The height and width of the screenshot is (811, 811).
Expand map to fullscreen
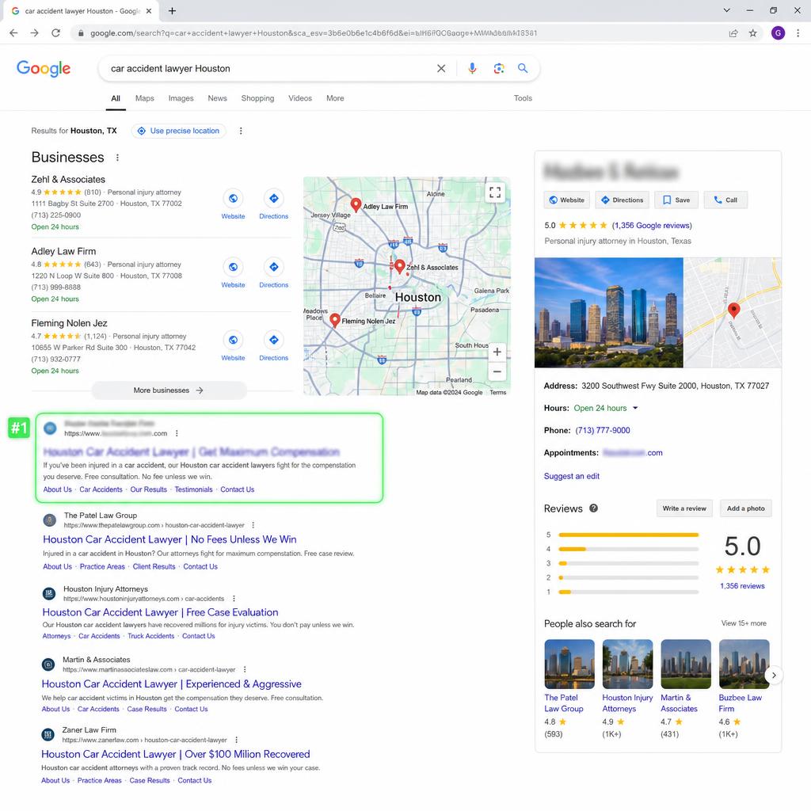[x=495, y=192]
